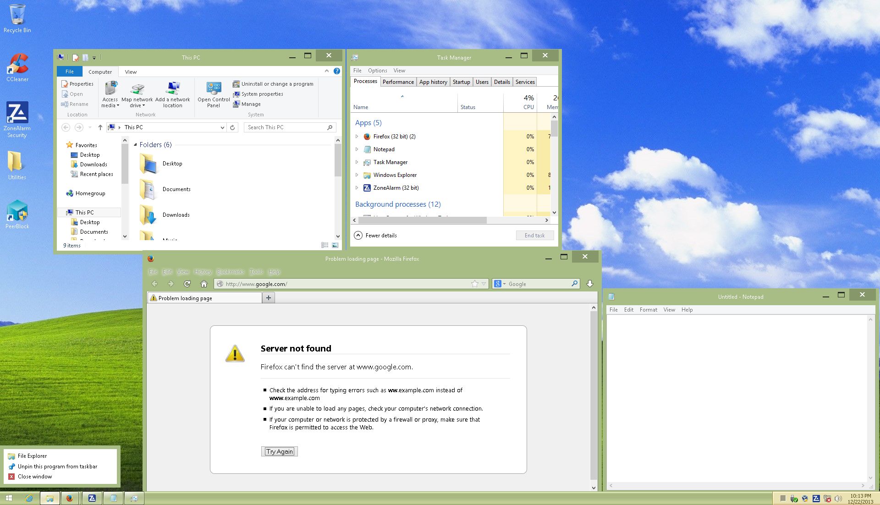The image size is (880, 505).
Task: Click Properties in Computer ribbon
Action: click(x=77, y=84)
